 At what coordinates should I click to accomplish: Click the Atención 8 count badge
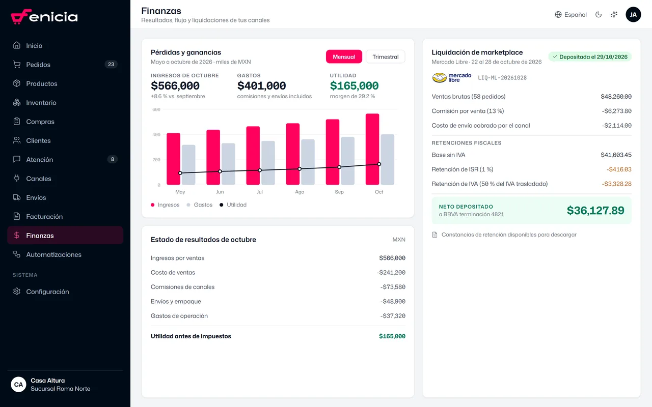coord(112,159)
